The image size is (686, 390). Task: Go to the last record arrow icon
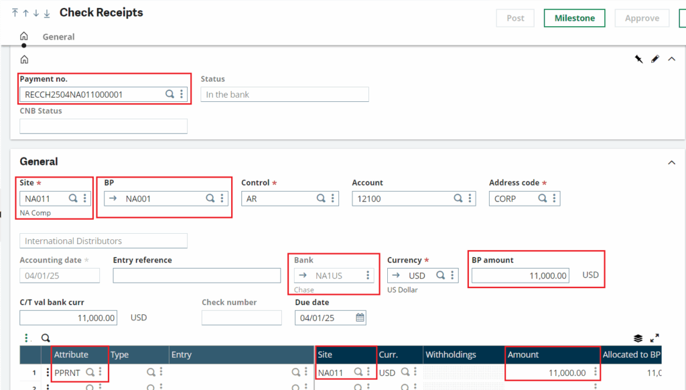click(47, 13)
